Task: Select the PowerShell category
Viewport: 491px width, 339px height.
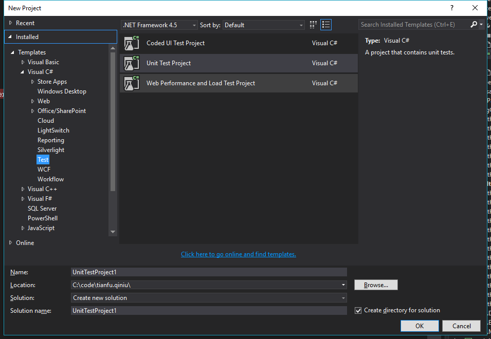Action: pyautogui.click(x=43, y=218)
